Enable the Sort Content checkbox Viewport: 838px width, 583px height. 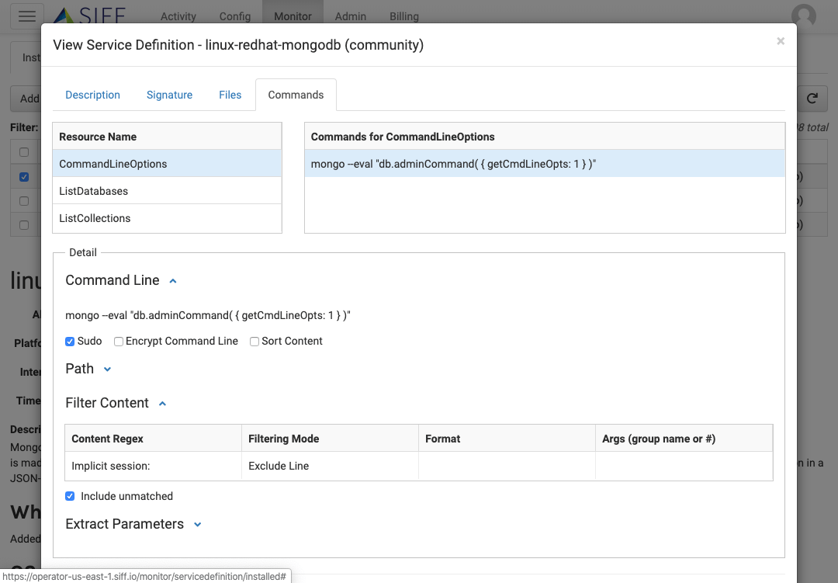[255, 342]
